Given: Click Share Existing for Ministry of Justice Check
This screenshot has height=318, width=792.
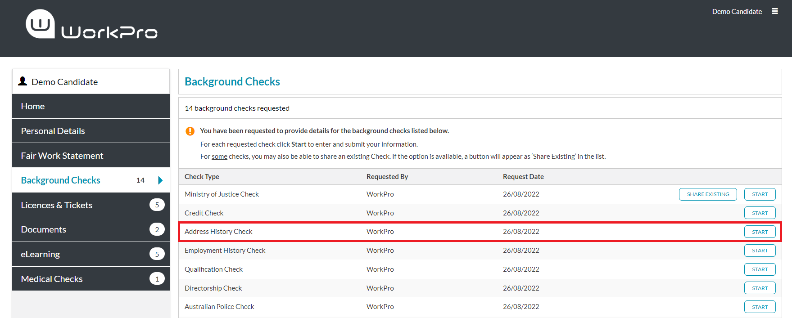Looking at the screenshot, I should [x=708, y=194].
